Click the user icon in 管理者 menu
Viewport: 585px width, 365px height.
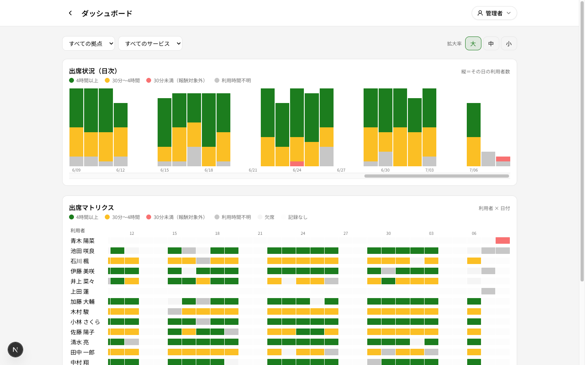[480, 13]
